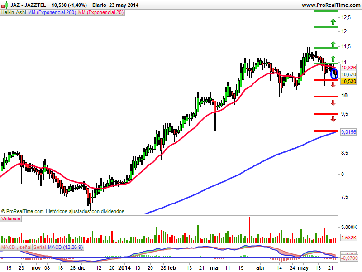Click the candlestick chart icon beside JAZ
Screen dimensions: 362x272
(5, 5)
